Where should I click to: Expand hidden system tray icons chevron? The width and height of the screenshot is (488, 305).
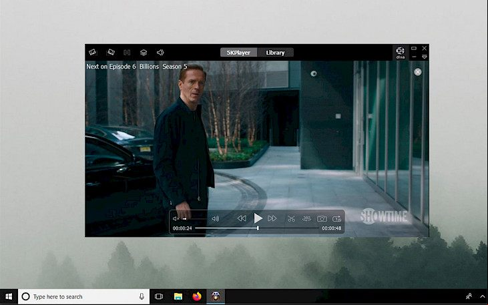[482, 296]
